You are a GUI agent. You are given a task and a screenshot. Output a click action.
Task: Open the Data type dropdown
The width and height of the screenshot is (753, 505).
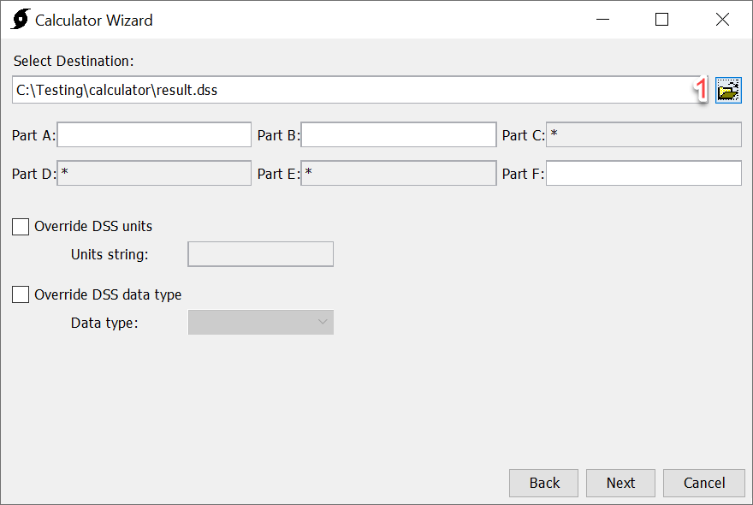tap(323, 322)
